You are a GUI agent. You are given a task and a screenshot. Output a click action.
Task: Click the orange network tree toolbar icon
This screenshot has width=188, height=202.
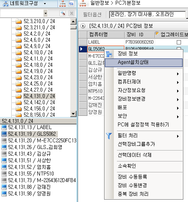coord(63,4)
